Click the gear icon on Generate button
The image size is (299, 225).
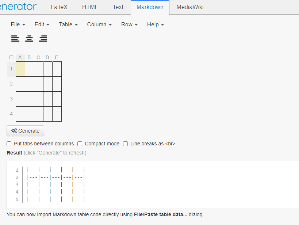point(14,131)
